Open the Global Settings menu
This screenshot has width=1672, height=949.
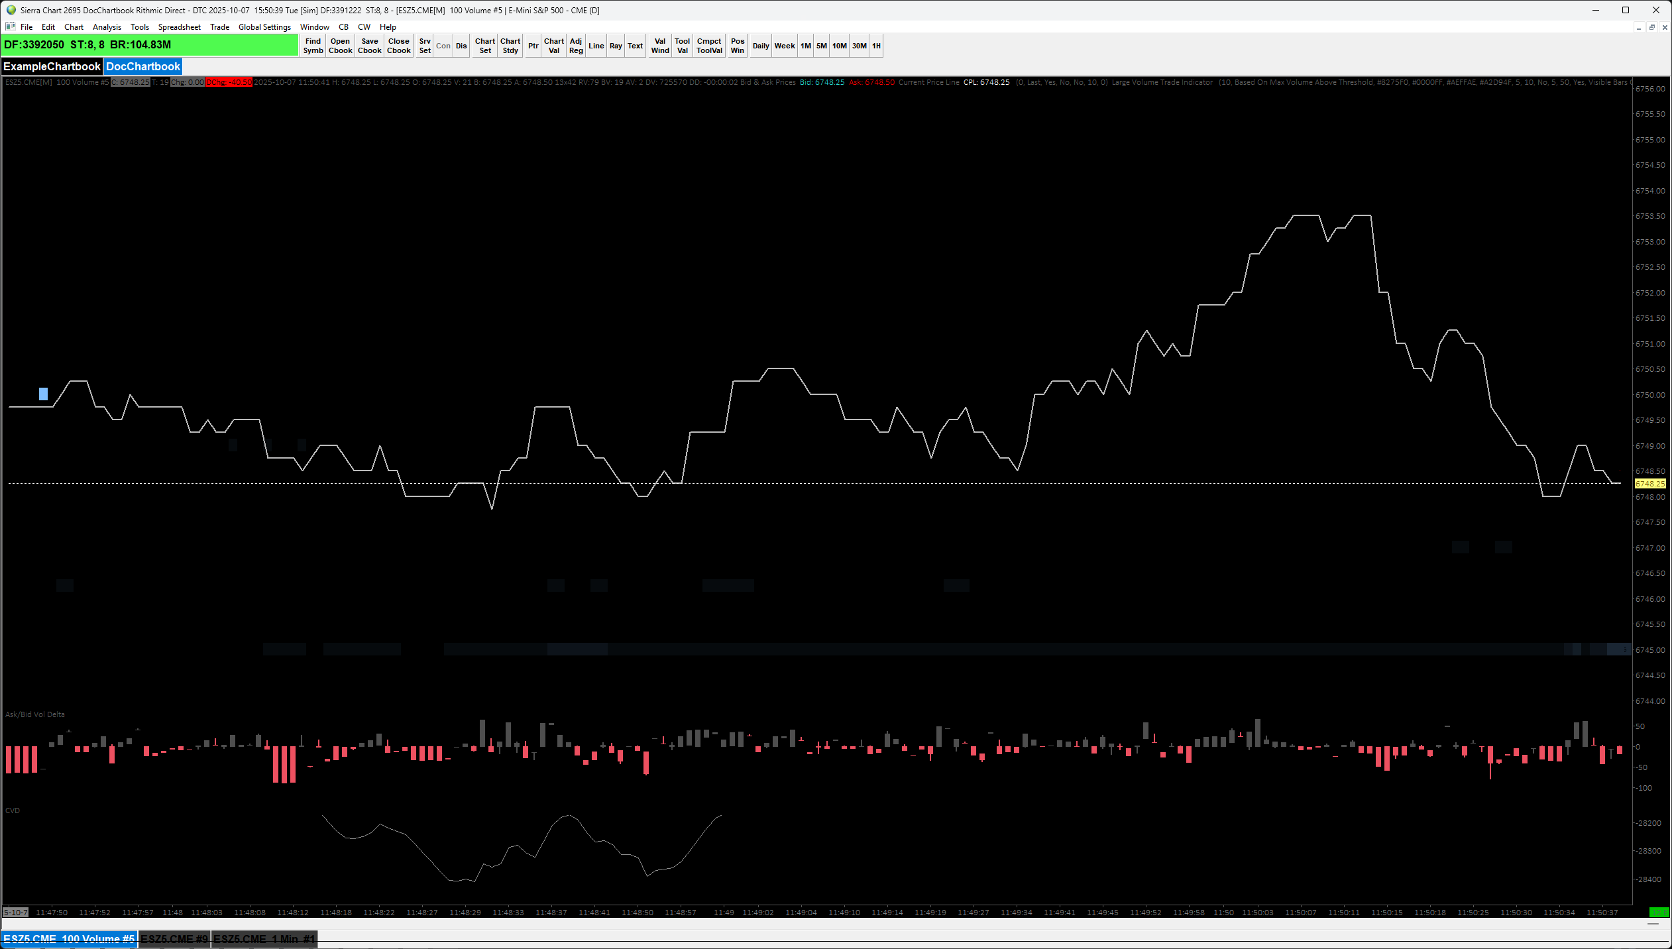[x=264, y=27]
